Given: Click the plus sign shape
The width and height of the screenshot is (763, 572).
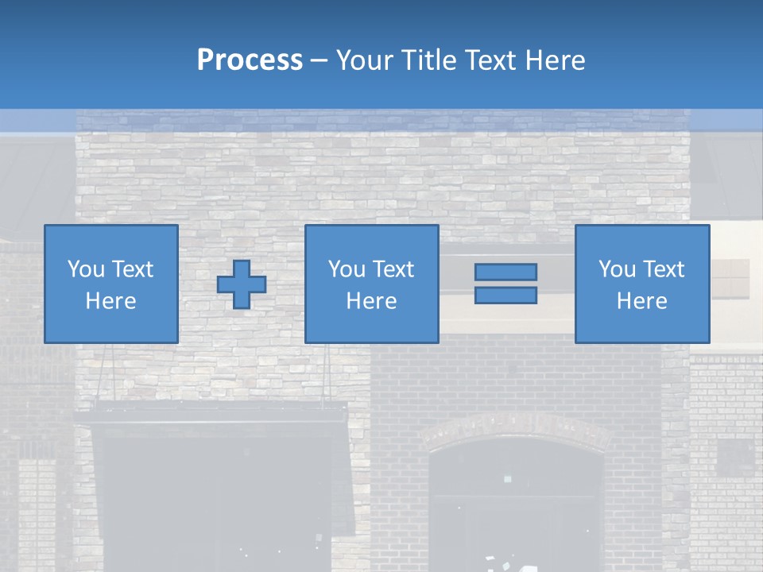Looking at the screenshot, I should 242,284.
